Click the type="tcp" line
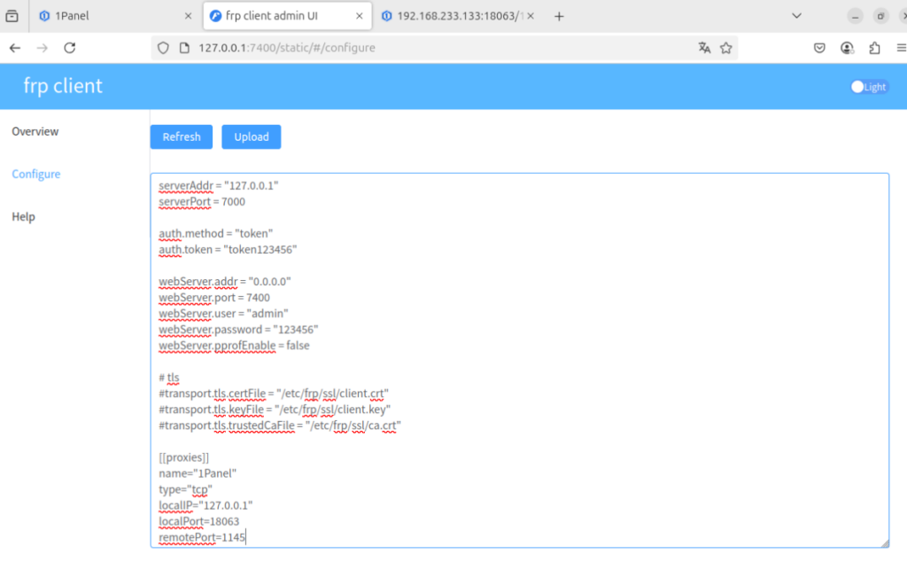This screenshot has height=577, width=907. coord(186,490)
